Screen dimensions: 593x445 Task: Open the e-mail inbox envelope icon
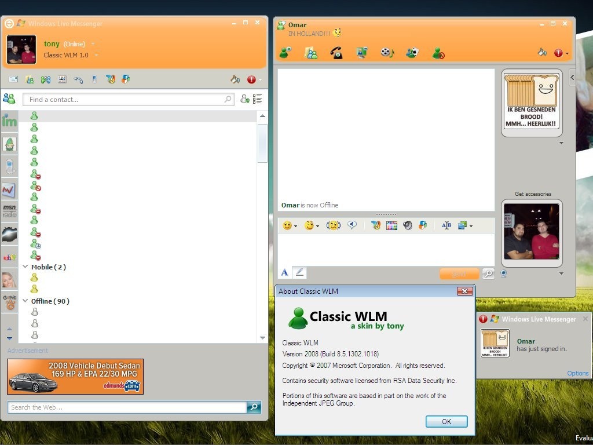13,79
